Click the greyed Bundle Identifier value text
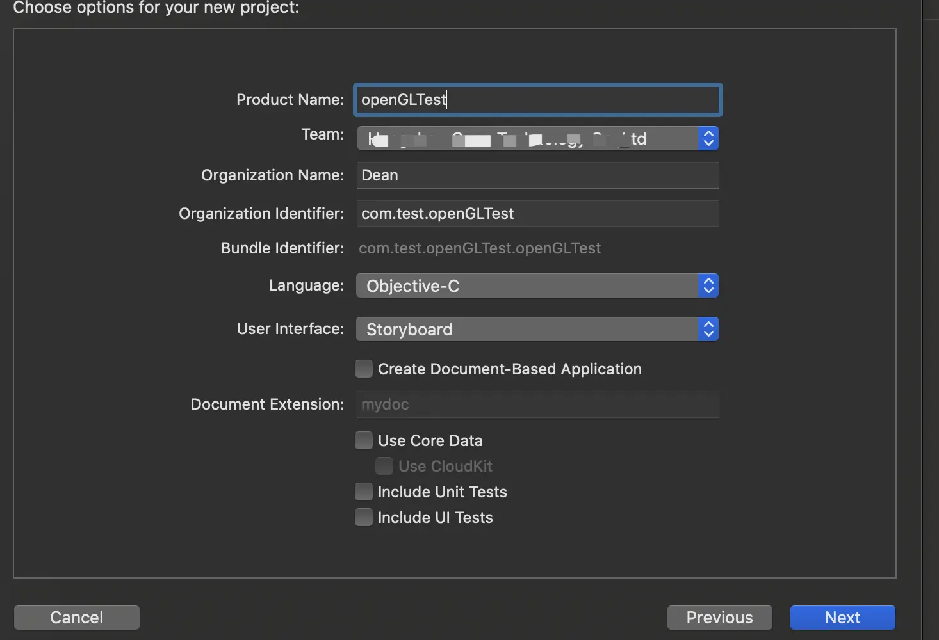Image resolution: width=939 pixels, height=640 pixels. 479,248
